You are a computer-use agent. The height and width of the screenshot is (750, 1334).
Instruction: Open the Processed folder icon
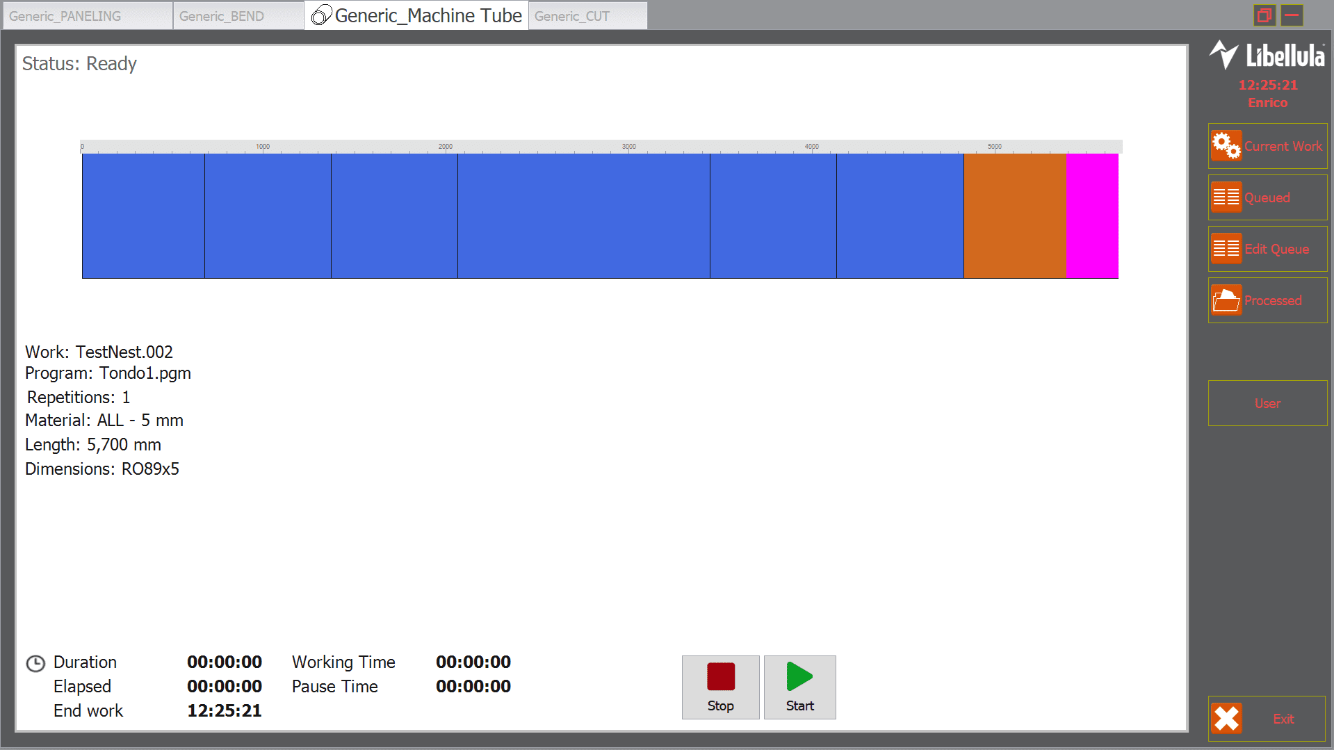click(x=1226, y=300)
